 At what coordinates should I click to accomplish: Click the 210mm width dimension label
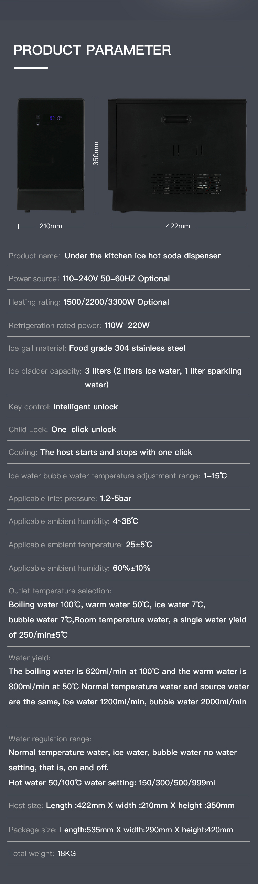(51, 226)
